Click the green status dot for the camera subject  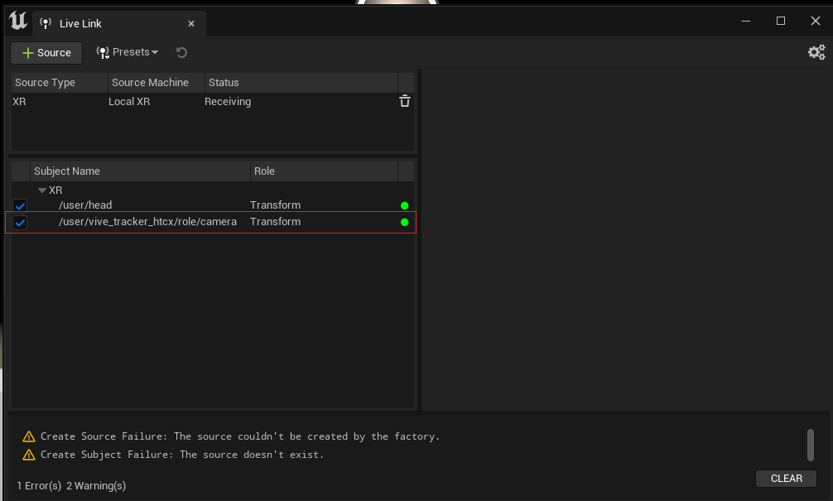pos(404,222)
